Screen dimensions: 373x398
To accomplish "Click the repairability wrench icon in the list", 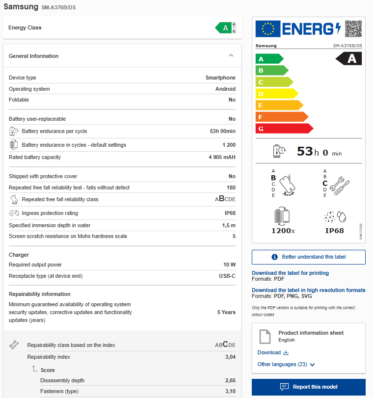I will coord(14,345).
